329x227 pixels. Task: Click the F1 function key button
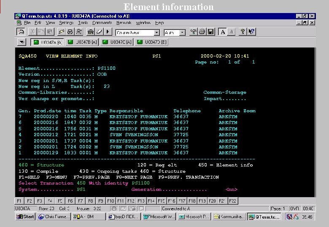pos(19,201)
